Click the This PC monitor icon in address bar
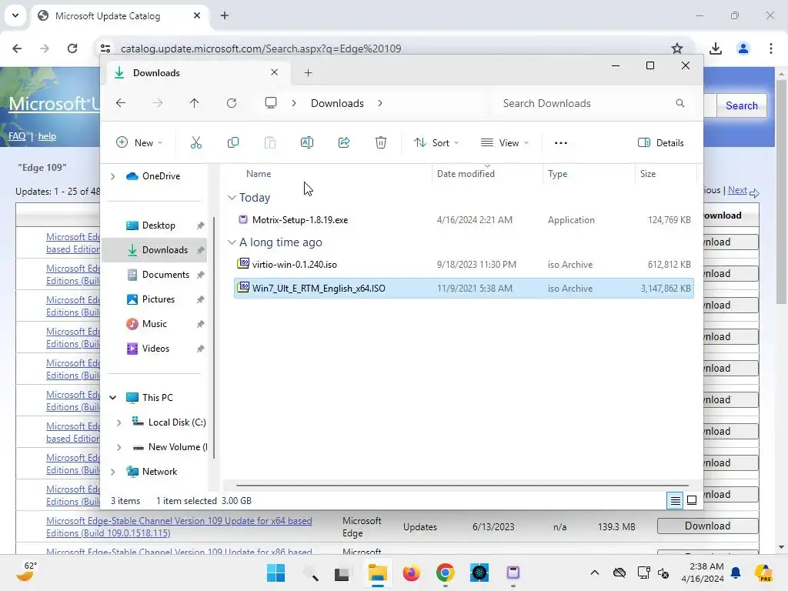 coord(271,103)
